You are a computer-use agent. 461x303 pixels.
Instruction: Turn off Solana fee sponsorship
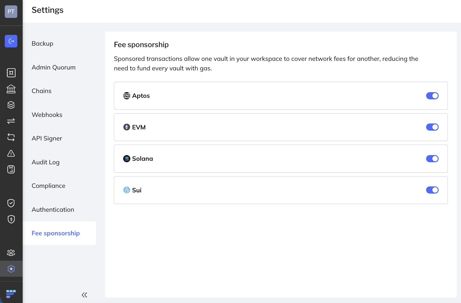432,159
